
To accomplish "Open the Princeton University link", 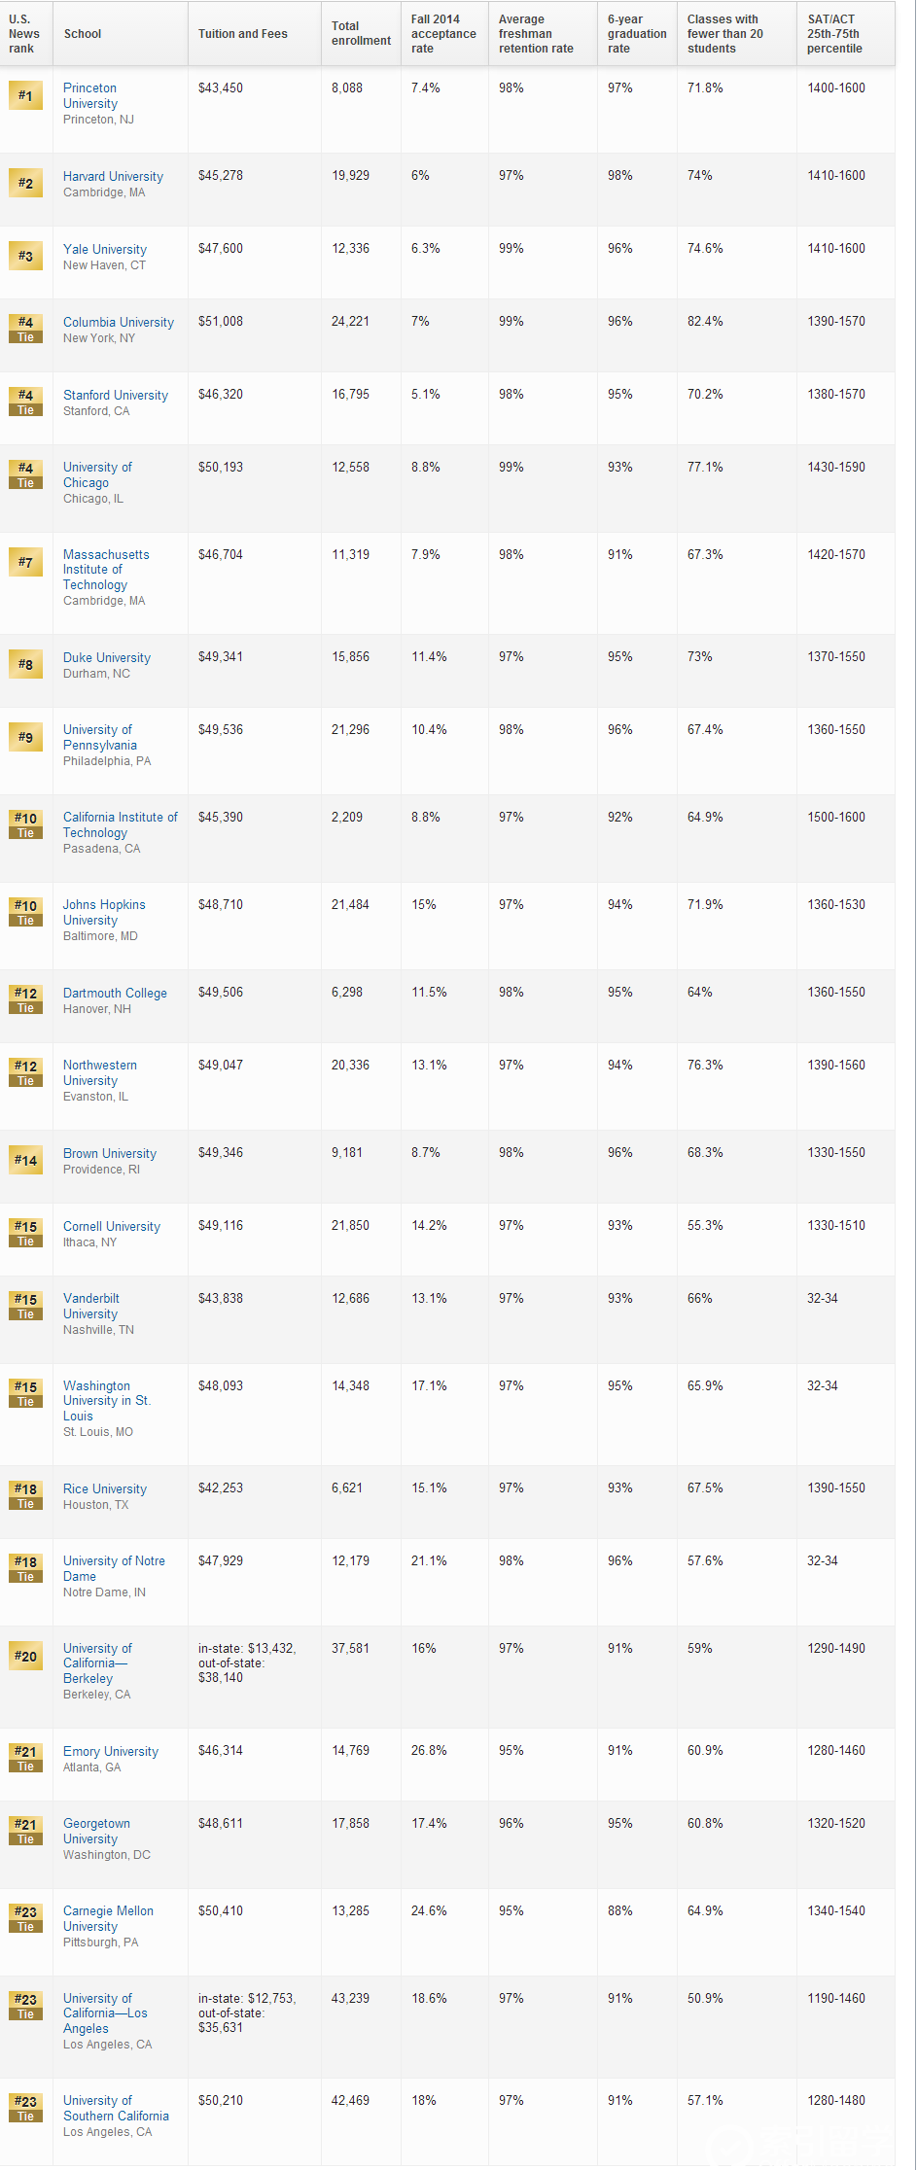I will click(90, 95).
